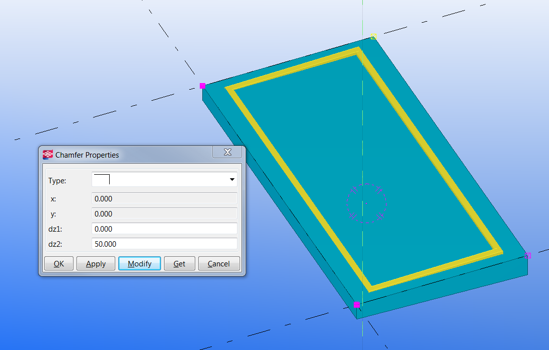Select the magenta handle at bottom corner
This screenshot has width=549, height=350.
coord(356,305)
